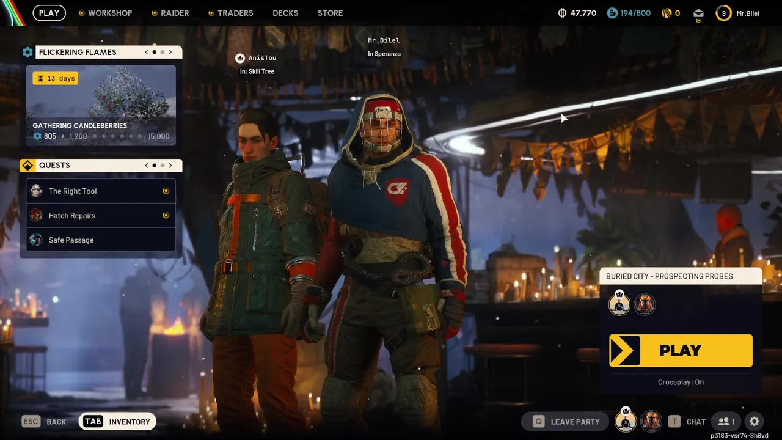Image resolution: width=782 pixels, height=440 pixels.
Task: Click the gold token currency icon
Action: (x=667, y=13)
